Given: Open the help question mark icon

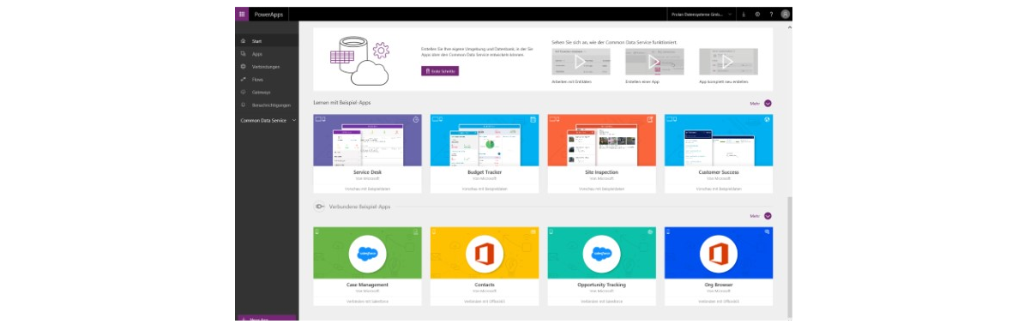Looking at the screenshot, I should tap(771, 15).
